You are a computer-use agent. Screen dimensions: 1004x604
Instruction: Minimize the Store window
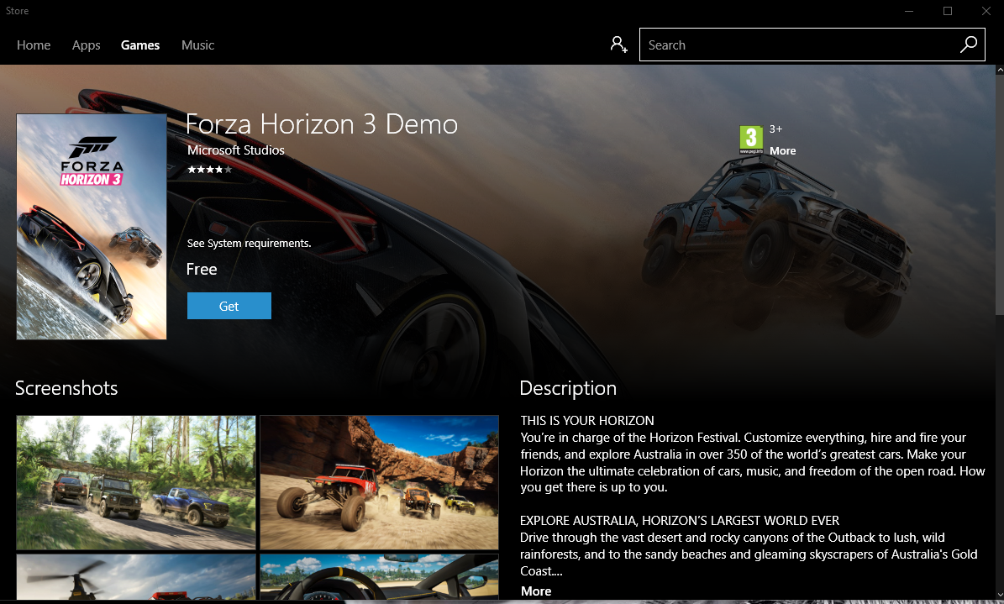coord(908,11)
